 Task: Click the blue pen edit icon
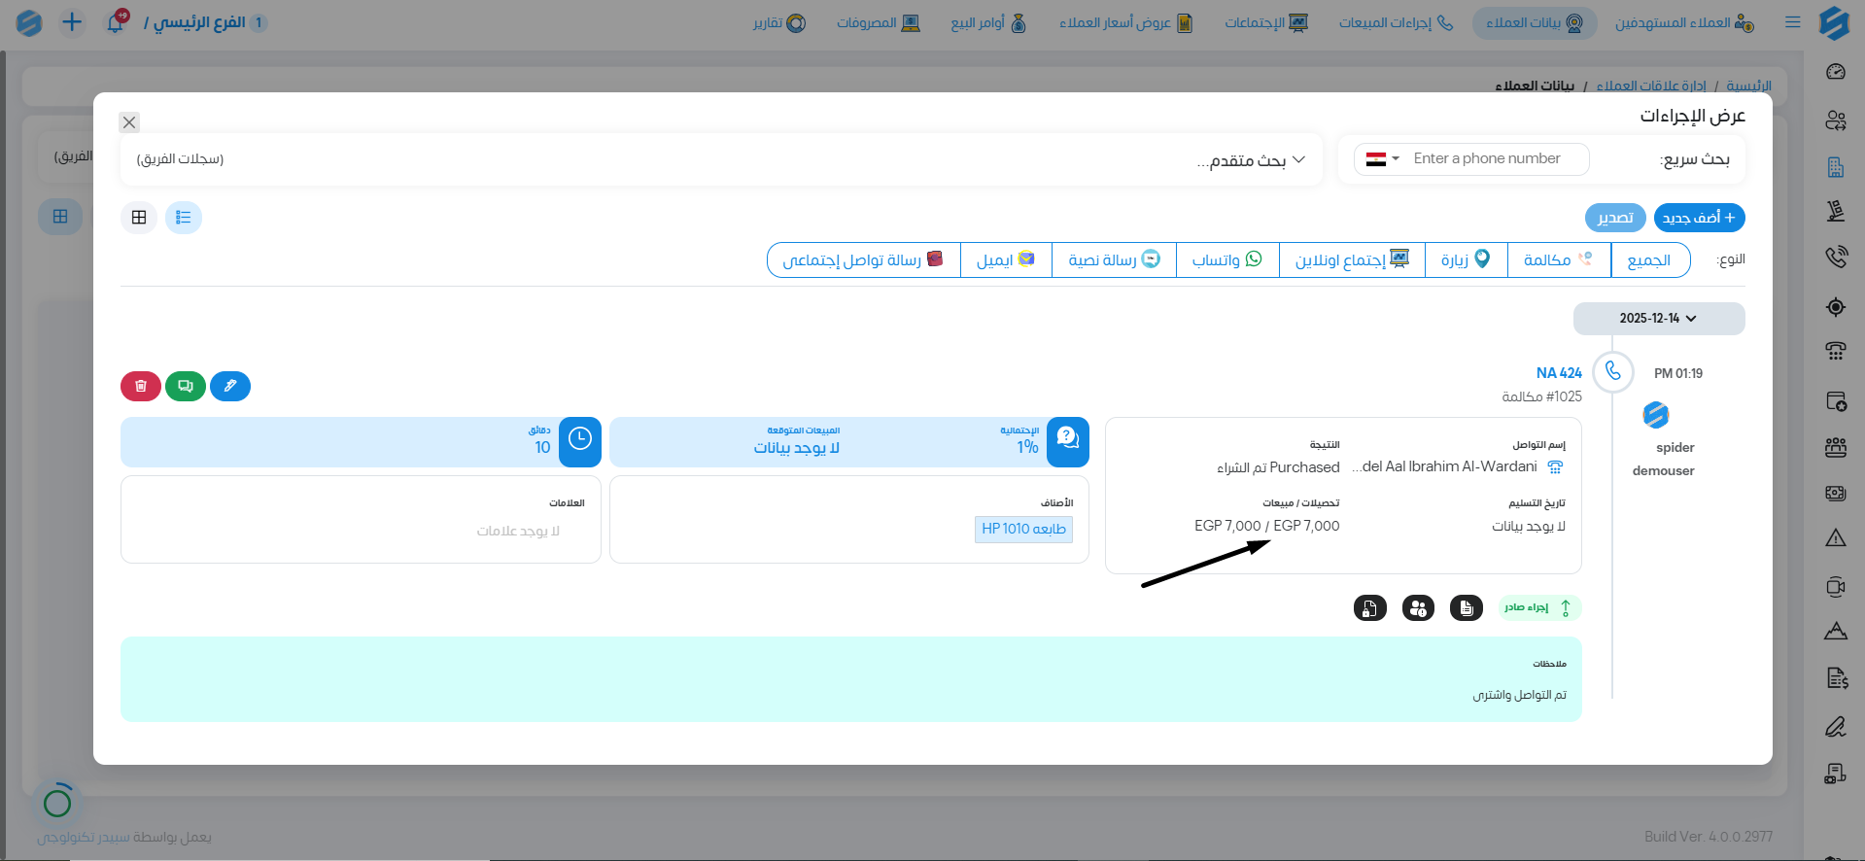[x=230, y=386]
